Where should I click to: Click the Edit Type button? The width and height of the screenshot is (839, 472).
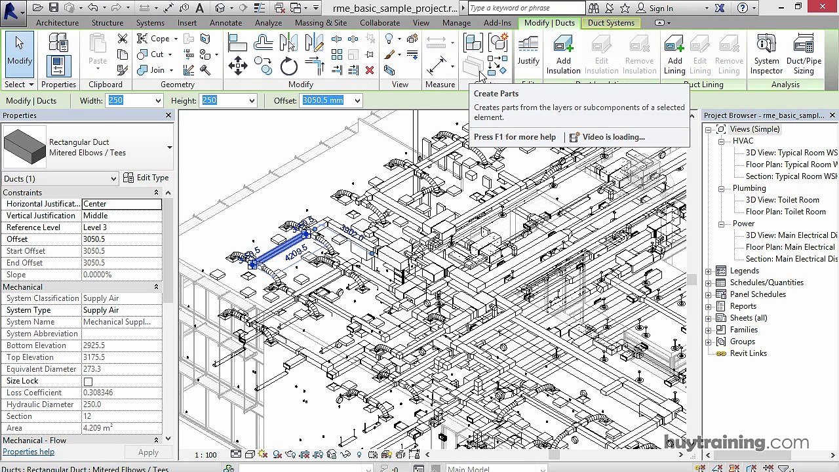pos(146,178)
